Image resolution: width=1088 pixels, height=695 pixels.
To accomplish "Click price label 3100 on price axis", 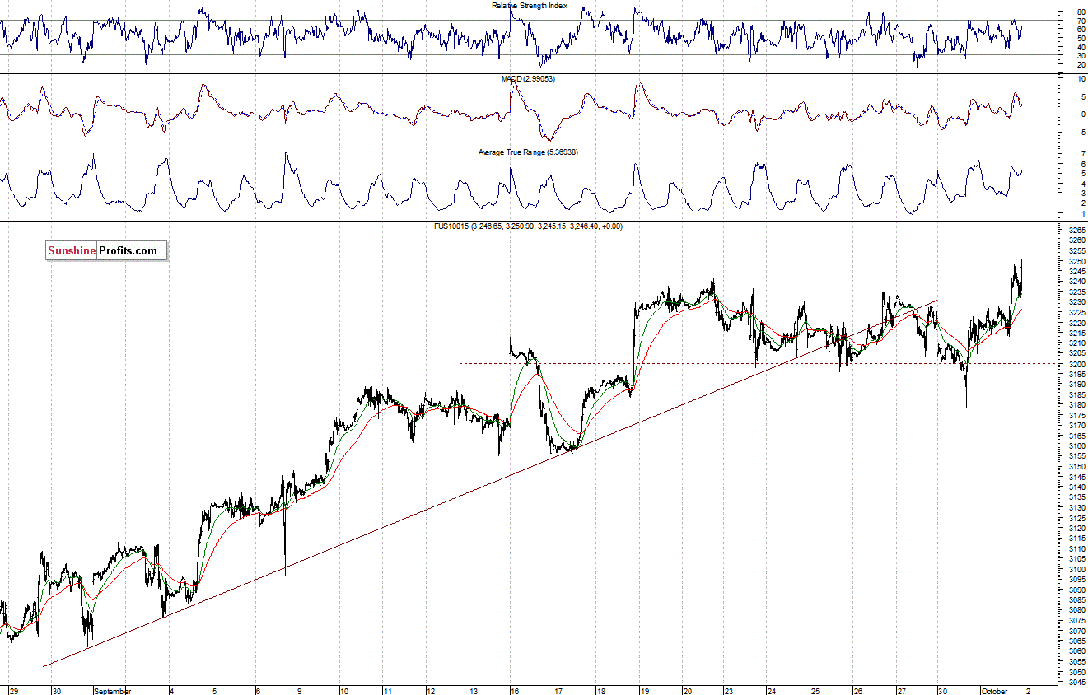I will (x=1076, y=569).
